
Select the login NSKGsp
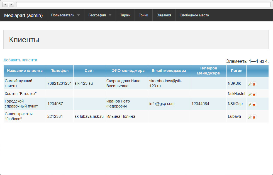(235, 104)
